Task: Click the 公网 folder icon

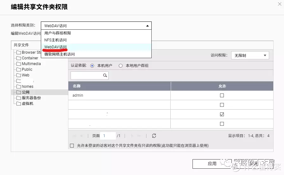Action: (x=19, y=92)
